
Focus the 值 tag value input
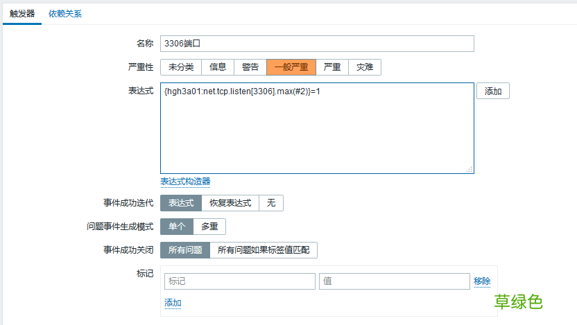[x=395, y=281]
